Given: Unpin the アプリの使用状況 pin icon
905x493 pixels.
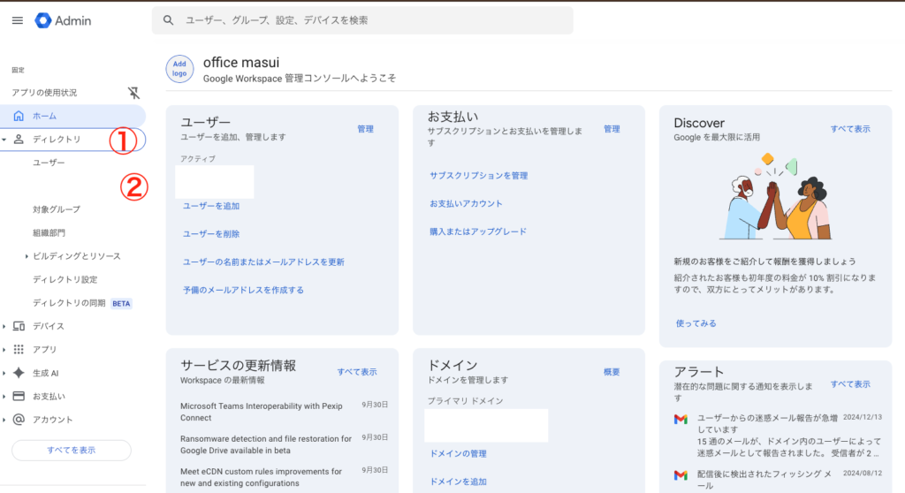Looking at the screenshot, I should pos(133,93).
